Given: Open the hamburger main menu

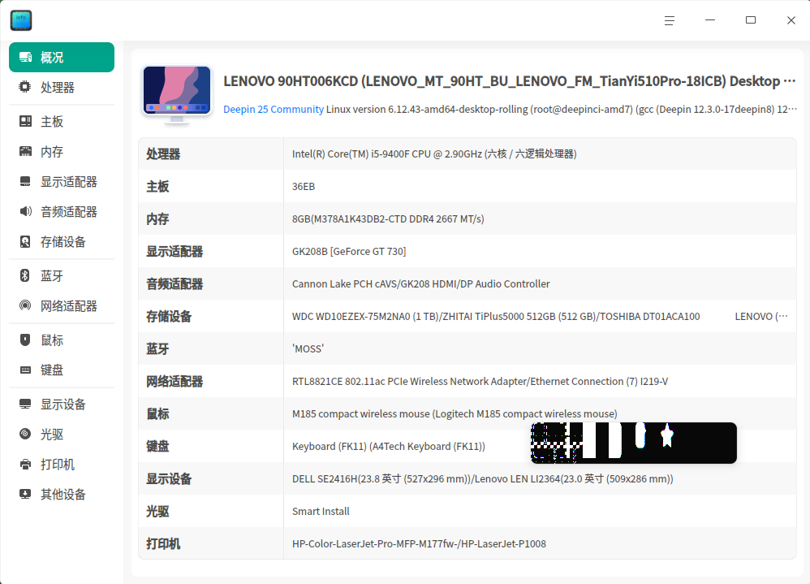Looking at the screenshot, I should (x=670, y=20).
